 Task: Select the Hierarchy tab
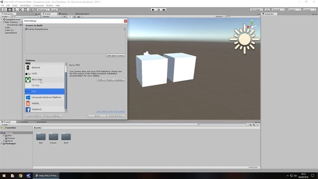7,14
